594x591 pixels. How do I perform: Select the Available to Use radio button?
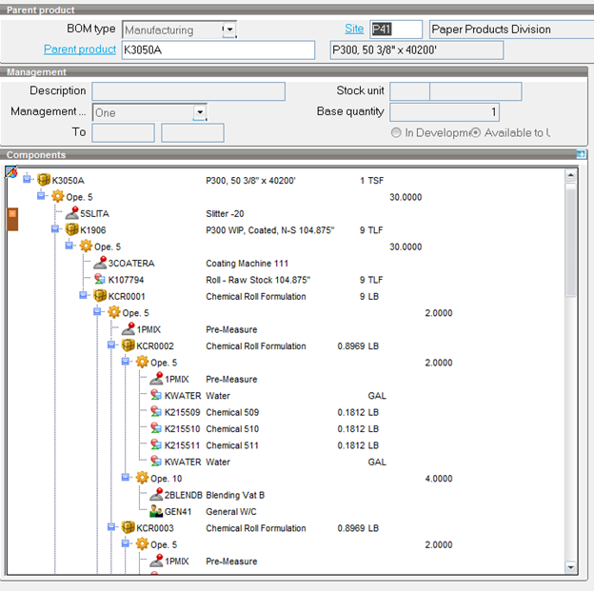pyautogui.click(x=476, y=132)
